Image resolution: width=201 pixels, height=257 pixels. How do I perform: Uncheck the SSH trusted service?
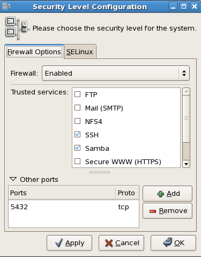tap(77, 135)
